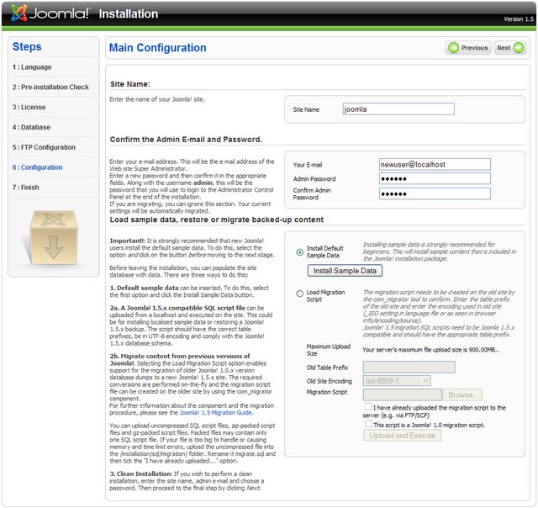538x508 pixels.
Task: Click the 'Site Name:' section heading
Action: click(130, 84)
